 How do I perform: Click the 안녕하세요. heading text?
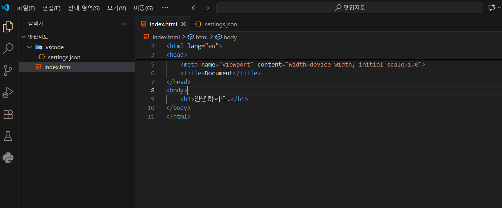[212, 99]
